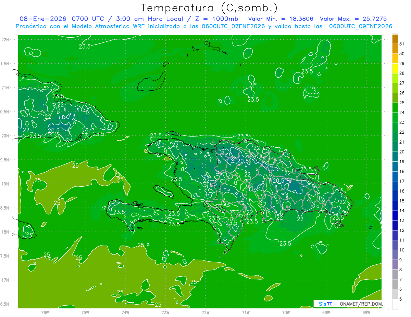Screen dimensions: 411x317
Task: Select the initialization time "0600UTC_07ENE2026"
Action: pos(234,26)
